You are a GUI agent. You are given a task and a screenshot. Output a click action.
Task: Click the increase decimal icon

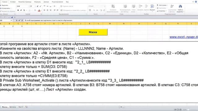(101, 10)
